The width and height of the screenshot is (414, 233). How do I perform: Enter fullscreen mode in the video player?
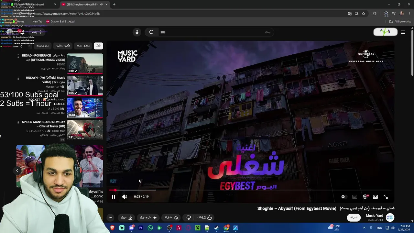coord(386,197)
